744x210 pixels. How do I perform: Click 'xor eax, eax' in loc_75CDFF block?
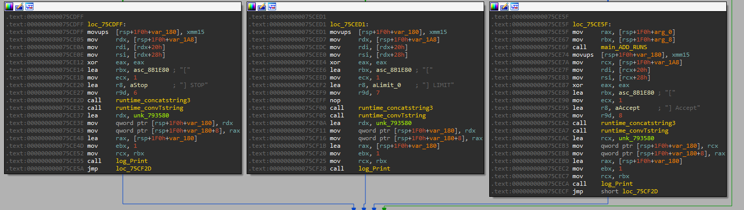coord(114,63)
